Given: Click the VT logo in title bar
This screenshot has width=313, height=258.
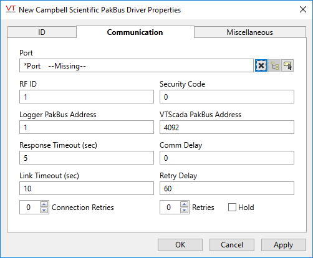Looking at the screenshot, I should (x=11, y=9).
